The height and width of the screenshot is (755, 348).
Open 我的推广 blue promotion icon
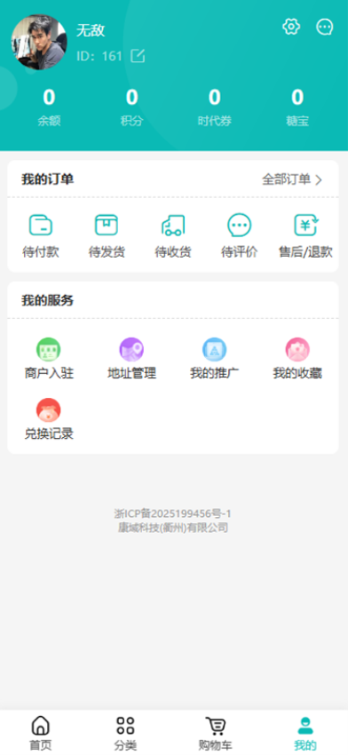tap(214, 350)
